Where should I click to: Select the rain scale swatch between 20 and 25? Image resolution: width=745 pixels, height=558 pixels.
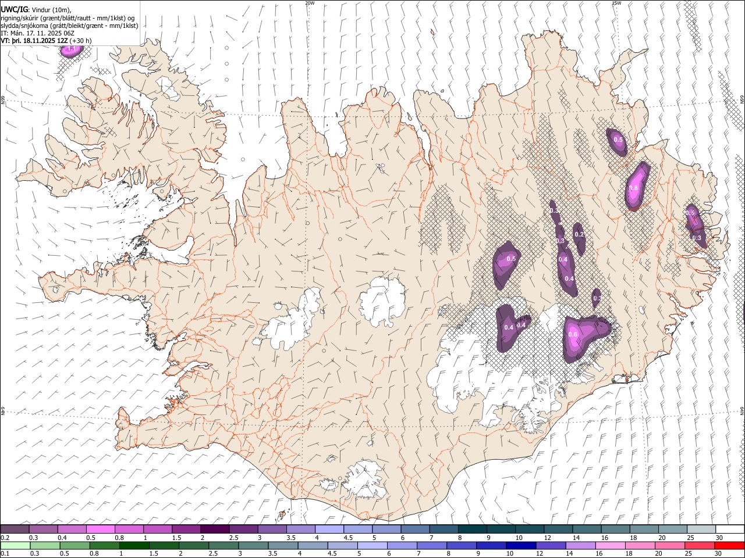coord(669,545)
